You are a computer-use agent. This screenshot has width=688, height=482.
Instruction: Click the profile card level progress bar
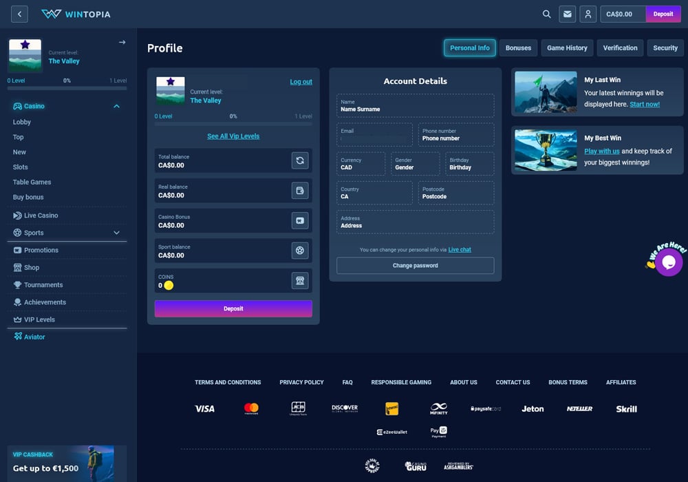click(x=233, y=124)
